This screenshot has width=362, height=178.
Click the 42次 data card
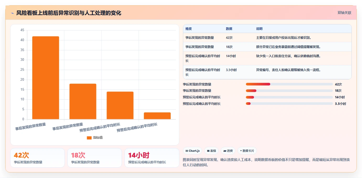[x=37, y=158]
